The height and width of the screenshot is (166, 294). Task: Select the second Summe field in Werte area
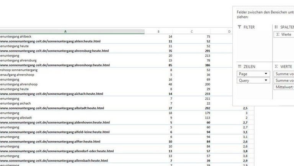tap(284, 81)
